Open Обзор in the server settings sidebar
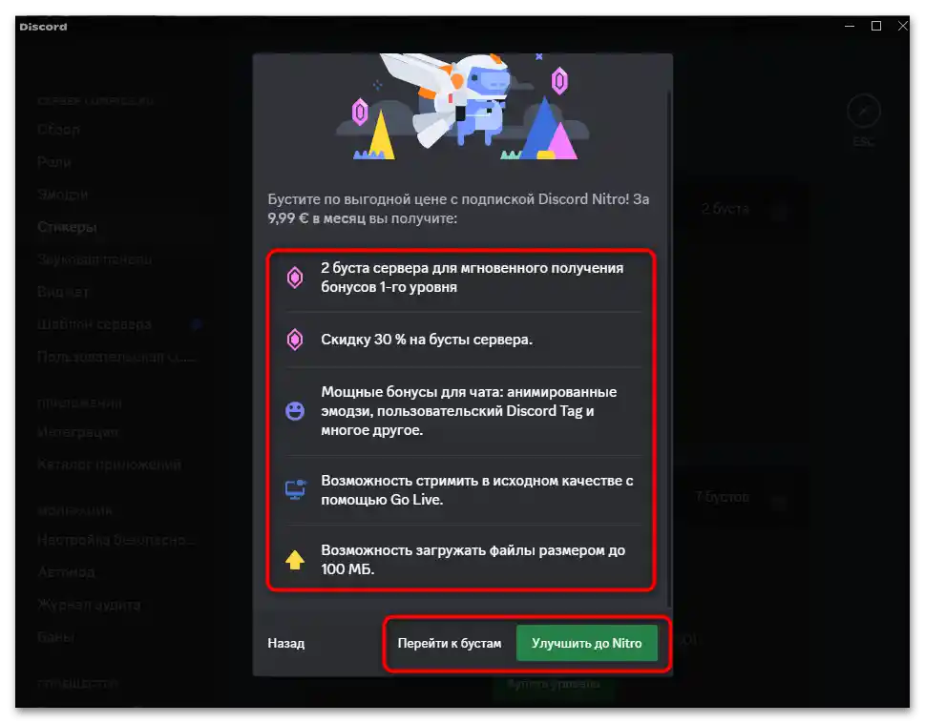925x723 pixels. coord(58,129)
